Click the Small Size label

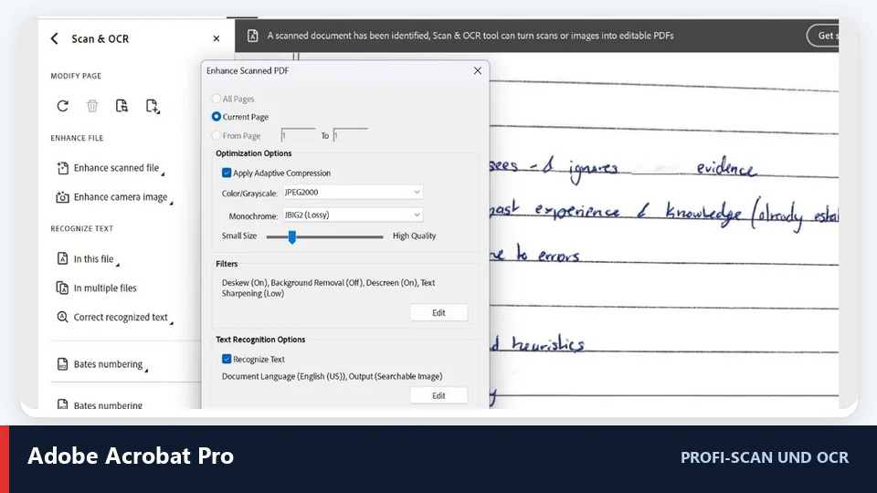pyautogui.click(x=239, y=236)
